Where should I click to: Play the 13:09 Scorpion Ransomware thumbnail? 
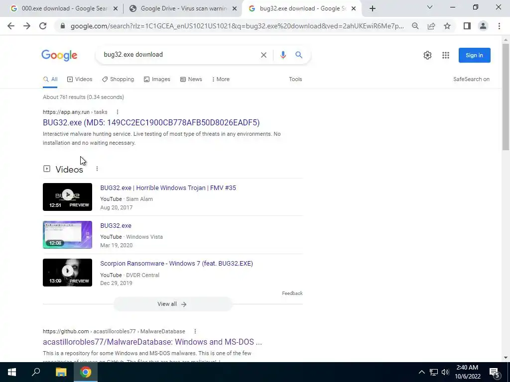[x=67, y=273]
